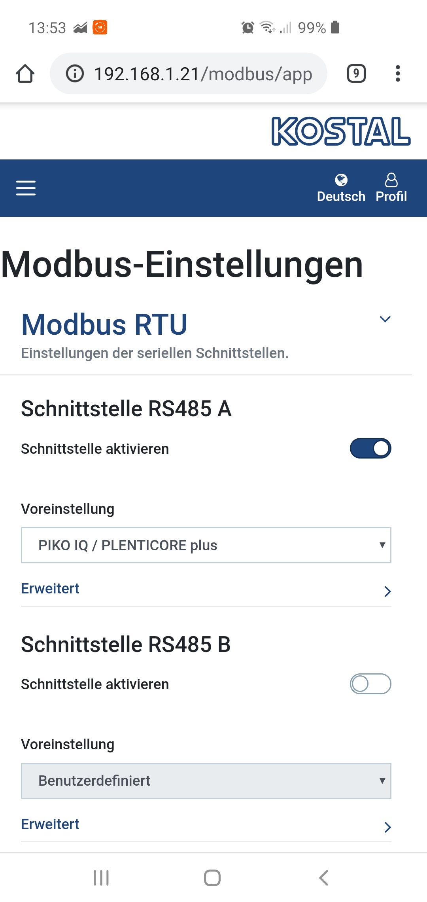Tap the Android back button
Image resolution: width=427 pixels, height=902 pixels.
click(324, 878)
